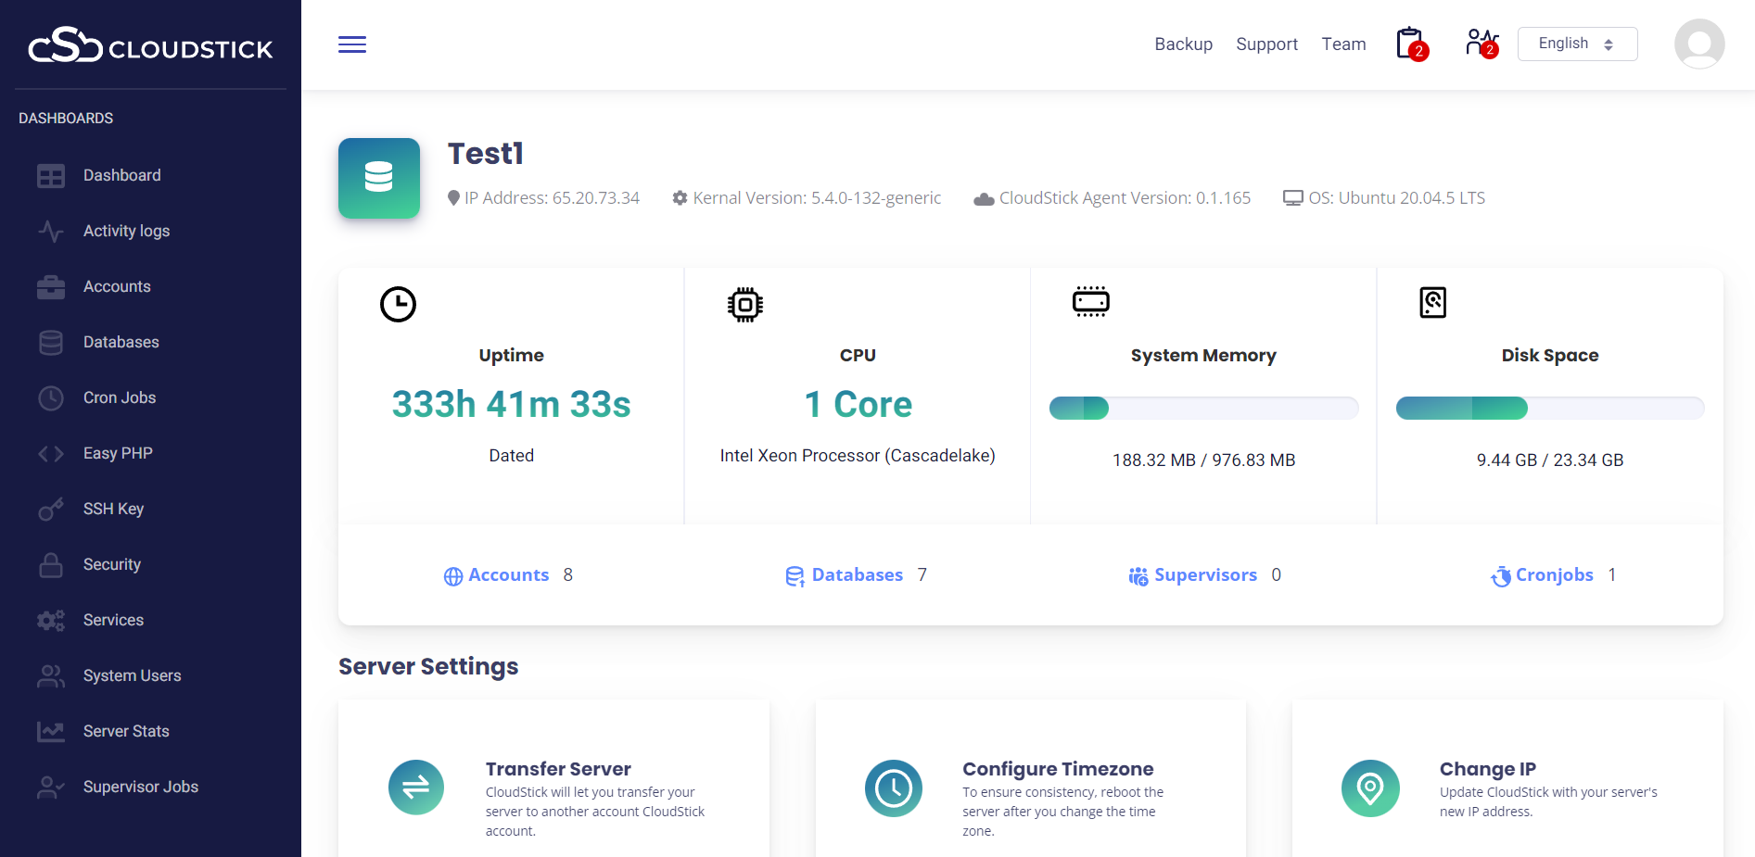
Task: Open the Databases count link
Action: pos(856,575)
